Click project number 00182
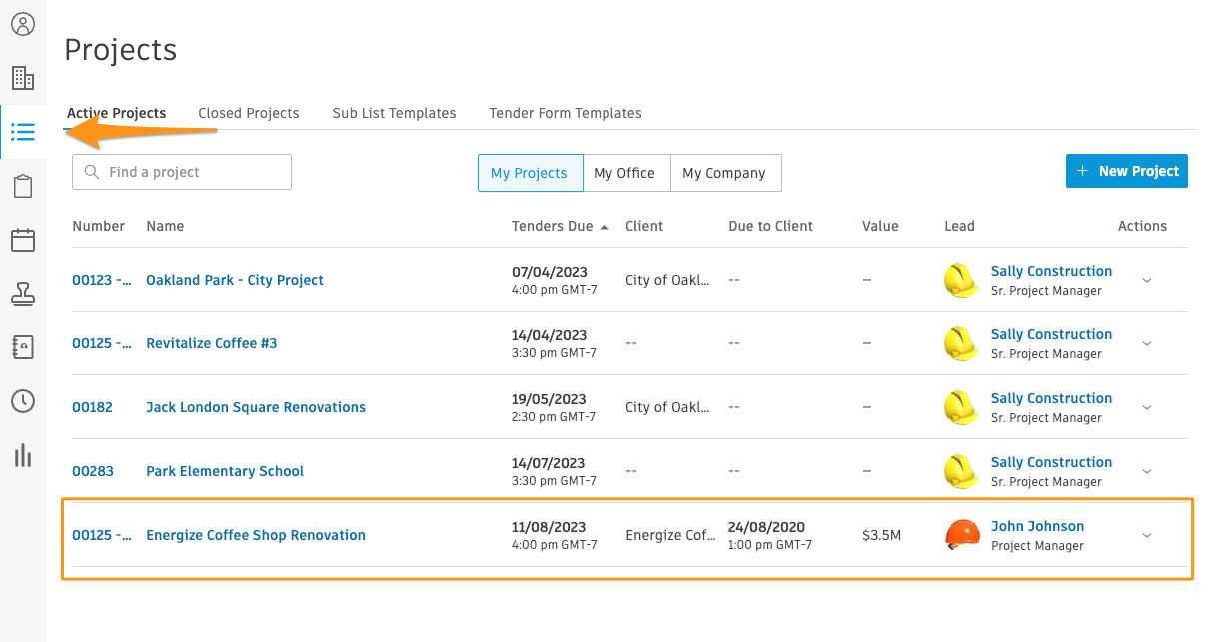Screen dimensions: 1210x642 coord(92,407)
